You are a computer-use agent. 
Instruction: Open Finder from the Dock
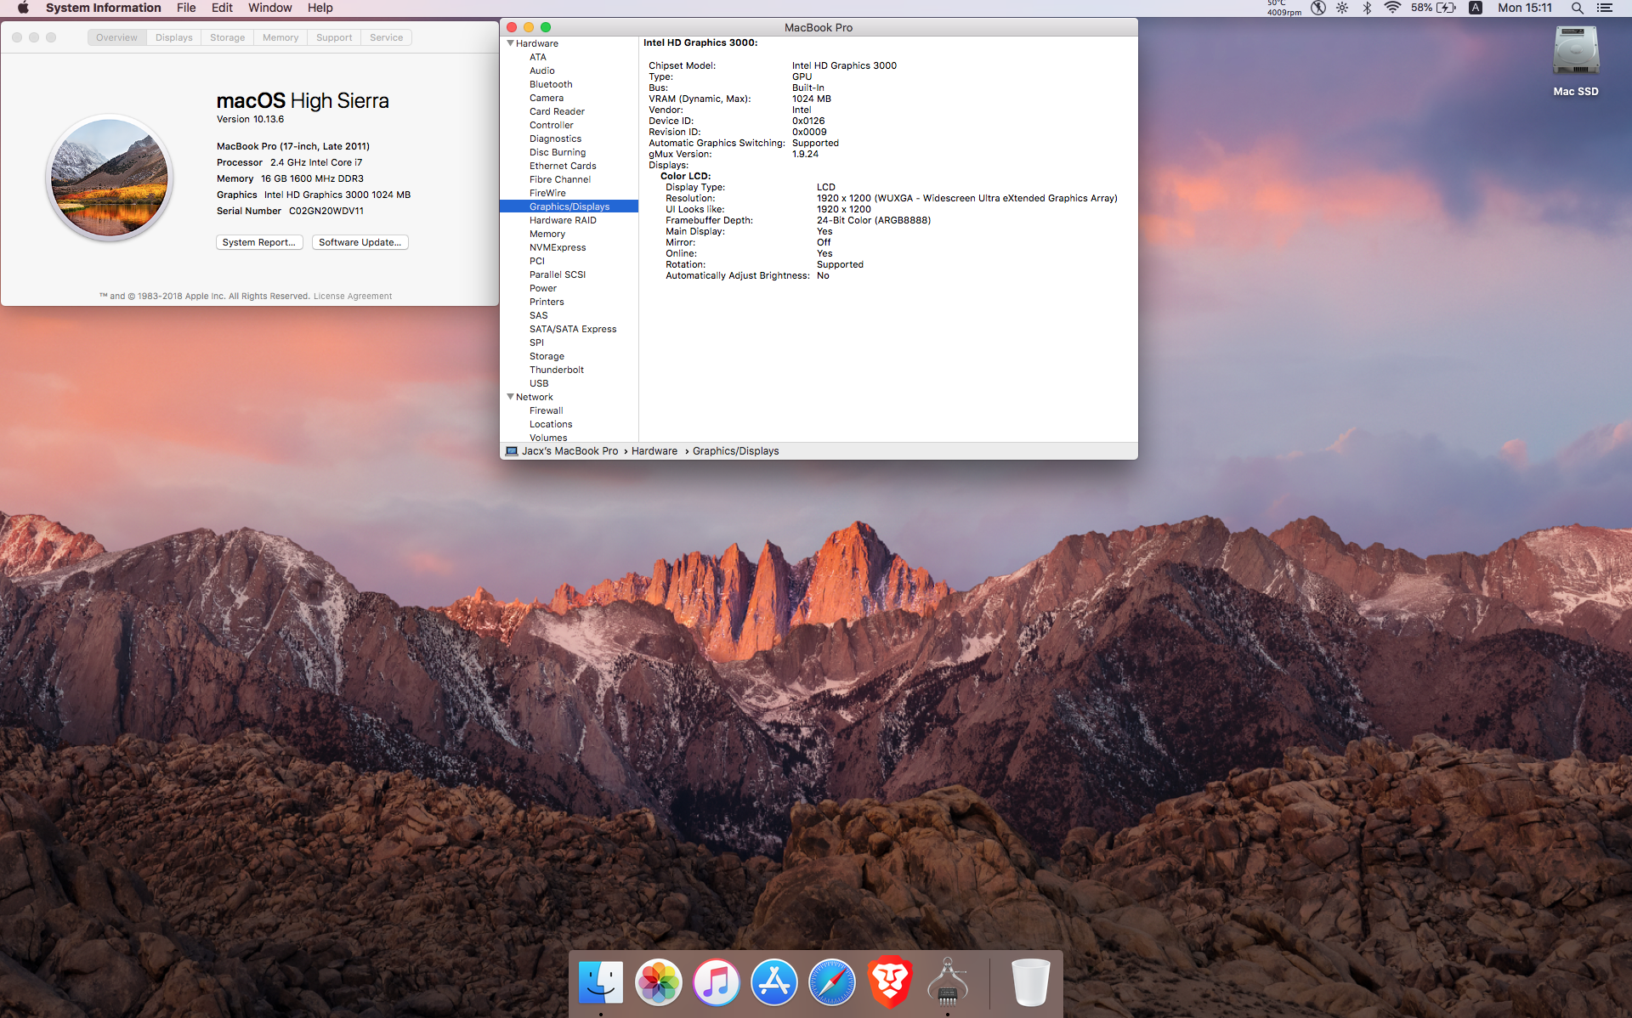pyautogui.click(x=601, y=982)
